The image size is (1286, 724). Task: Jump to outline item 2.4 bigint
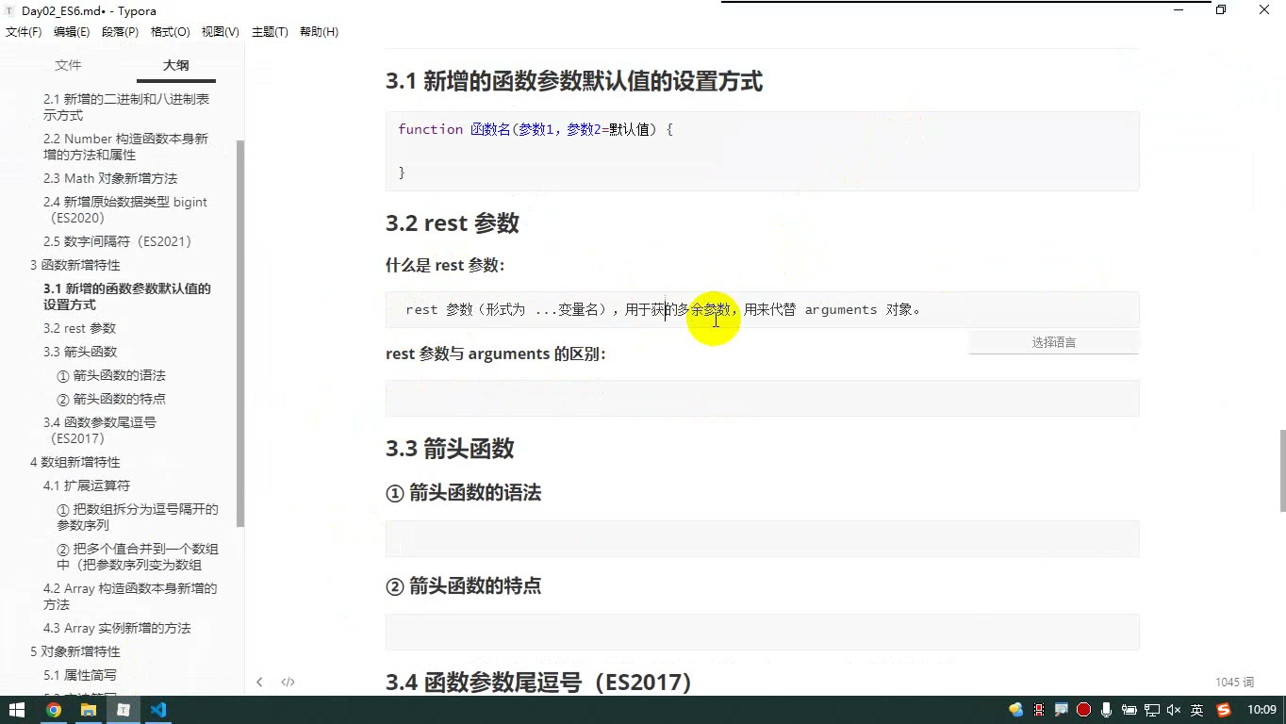(125, 210)
